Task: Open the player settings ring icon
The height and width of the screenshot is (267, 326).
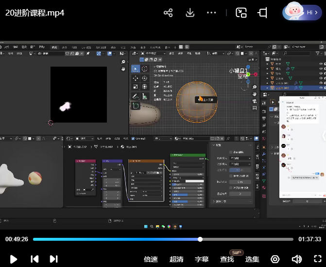Action: pyautogui.click(x=275, y=259)
